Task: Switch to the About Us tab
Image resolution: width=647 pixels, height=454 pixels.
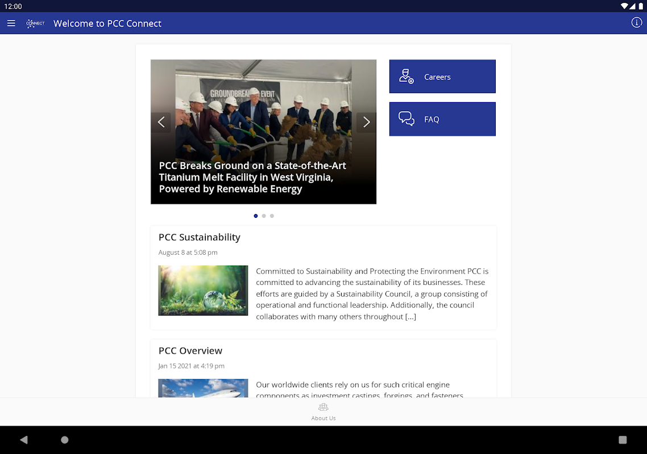Action: (323, 412)
